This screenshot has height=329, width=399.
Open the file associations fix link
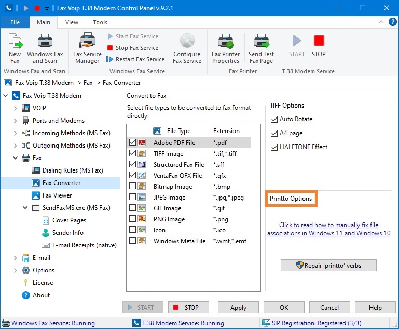(x=329, y=229)
